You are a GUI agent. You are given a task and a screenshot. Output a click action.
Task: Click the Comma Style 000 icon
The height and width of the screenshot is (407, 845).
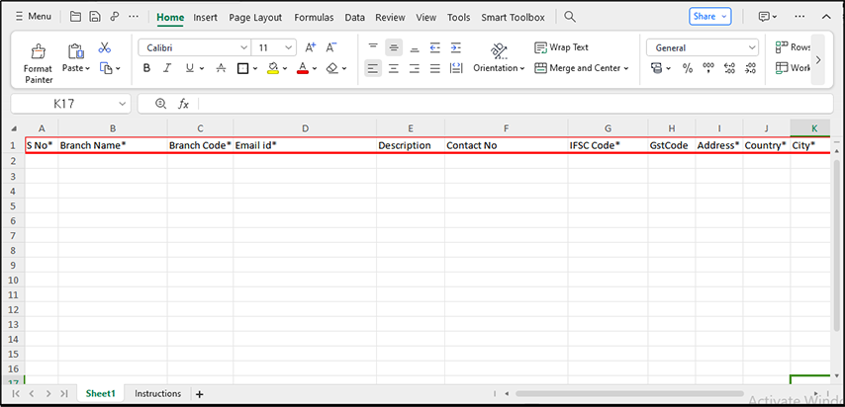click(x=708, y=68)
